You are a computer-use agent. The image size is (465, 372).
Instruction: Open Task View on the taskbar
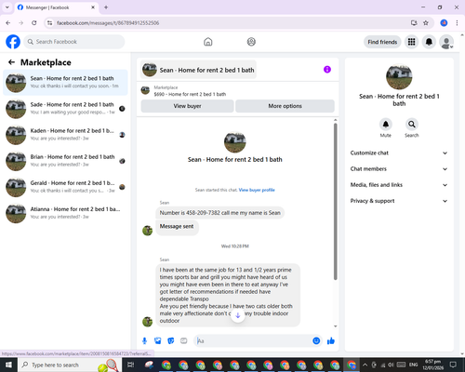[130, 365]
